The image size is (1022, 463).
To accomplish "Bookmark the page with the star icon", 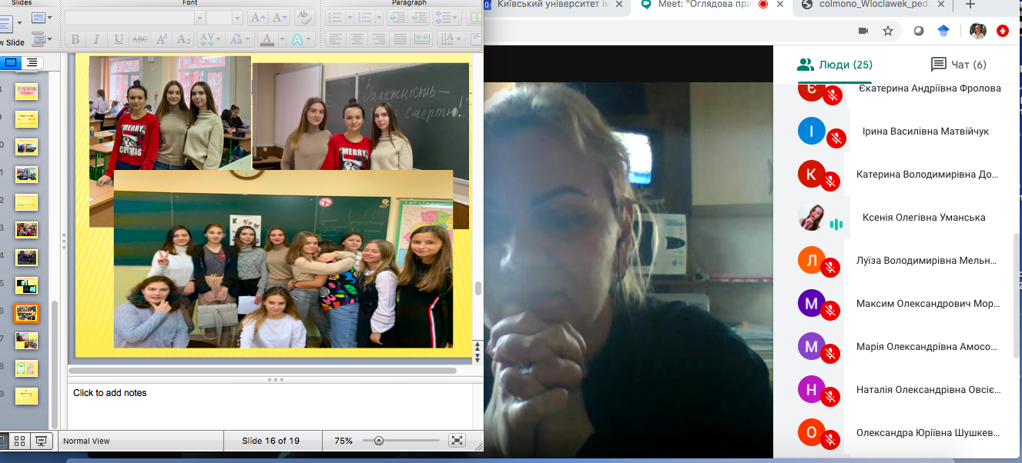I will pos(888,31).
